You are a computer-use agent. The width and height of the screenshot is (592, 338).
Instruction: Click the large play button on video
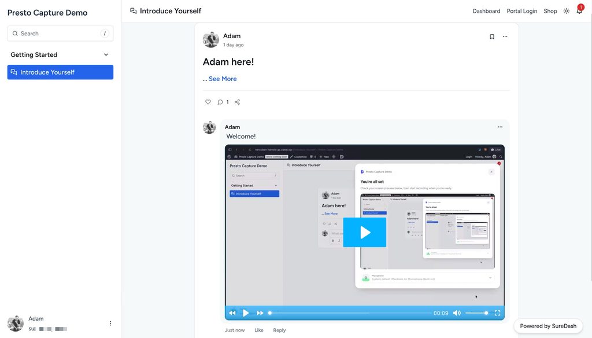pyautogui.click(x=365, y=233)
